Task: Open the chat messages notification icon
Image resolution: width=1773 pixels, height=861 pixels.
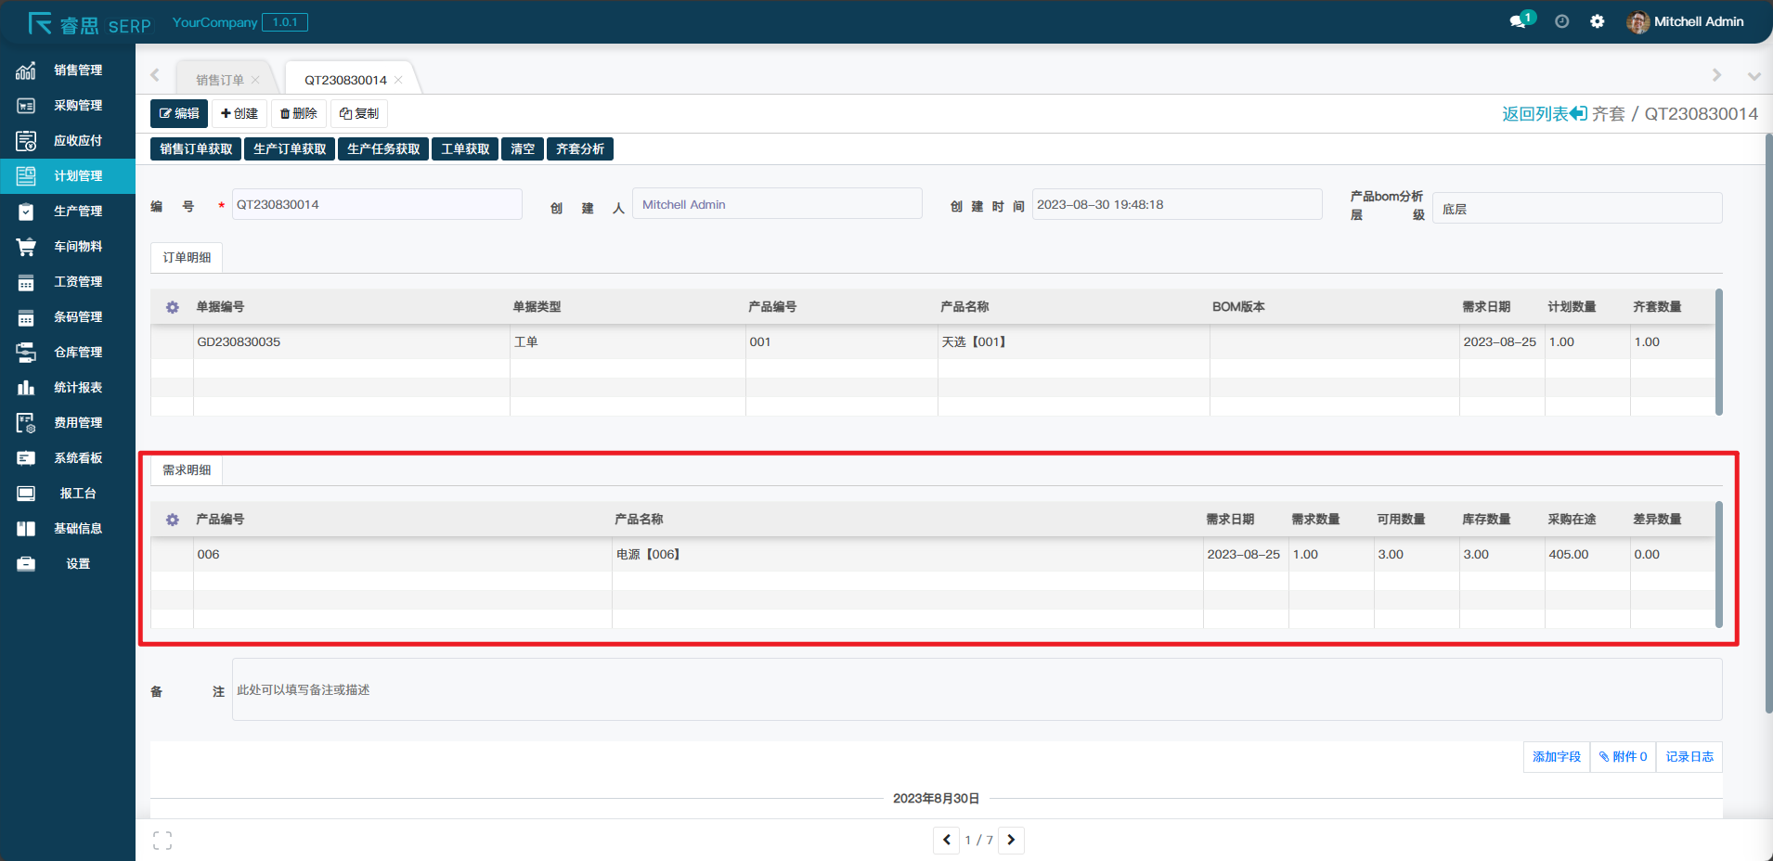Action: click(x=1519, y=21)
